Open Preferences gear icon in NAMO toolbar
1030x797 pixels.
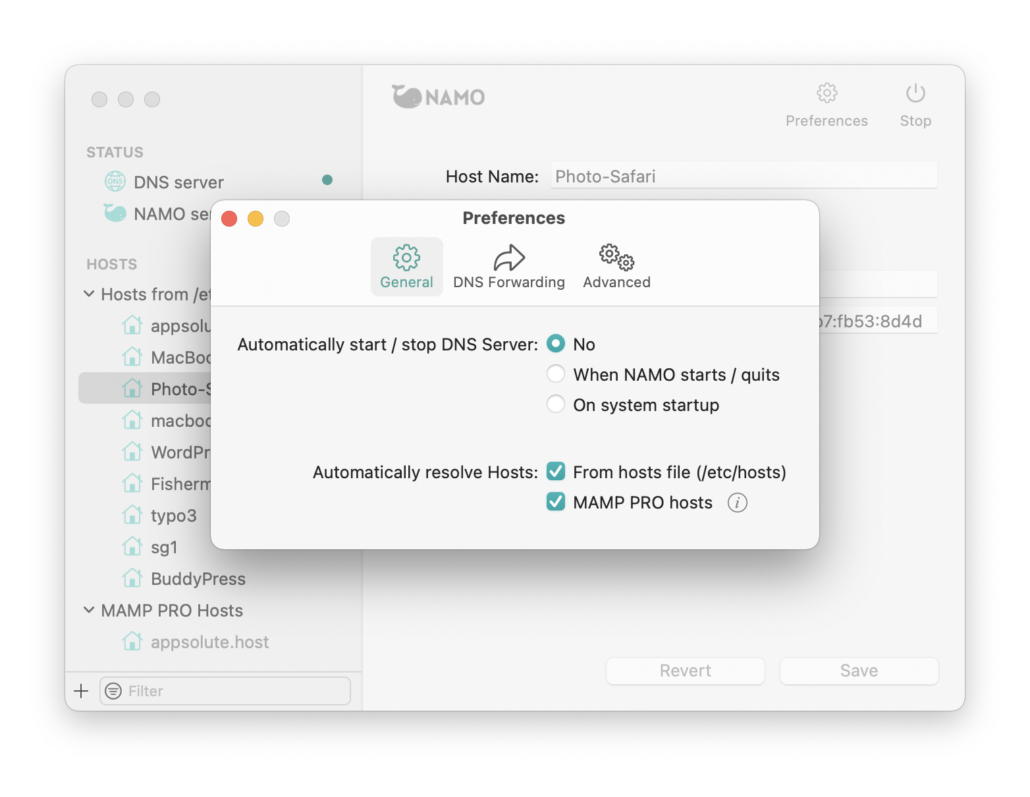827,93
